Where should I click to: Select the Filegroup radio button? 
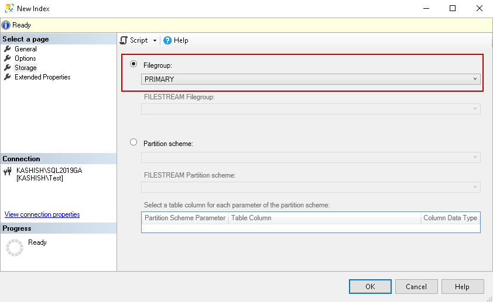pos(133,64)
